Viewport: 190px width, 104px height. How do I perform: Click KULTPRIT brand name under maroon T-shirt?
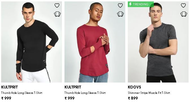coord(73,87)
